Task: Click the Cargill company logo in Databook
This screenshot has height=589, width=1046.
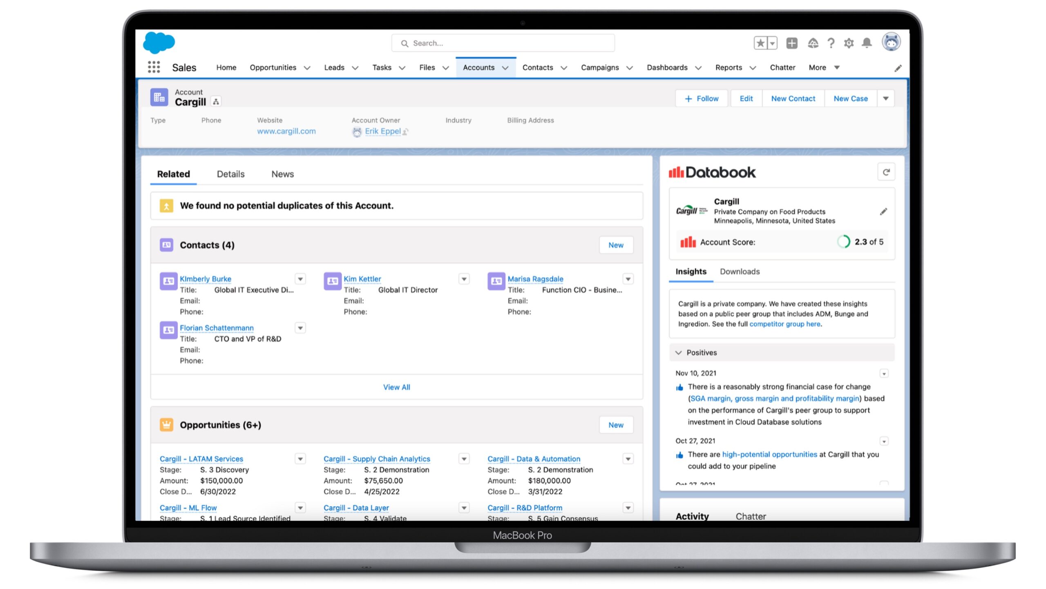Action: [691, 211]
